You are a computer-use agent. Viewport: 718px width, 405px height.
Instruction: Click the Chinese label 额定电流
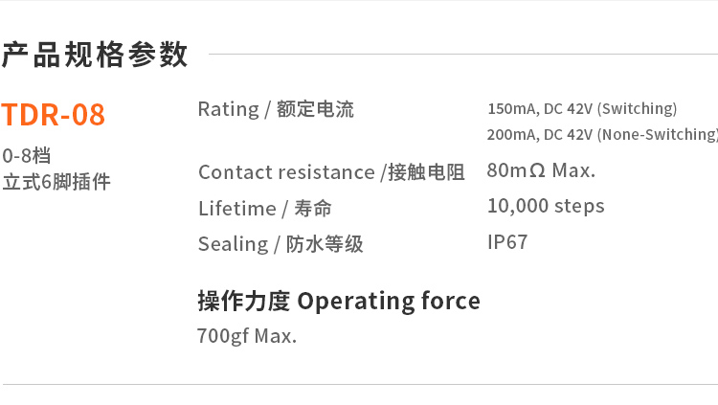315,110
